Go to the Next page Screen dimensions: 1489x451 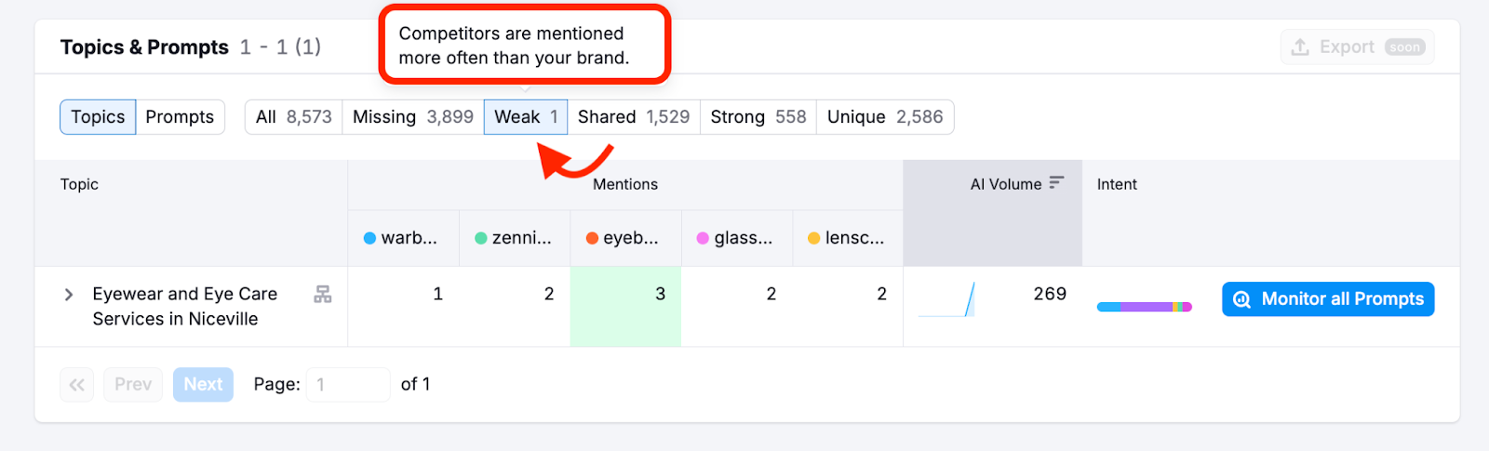click(203, 385)
